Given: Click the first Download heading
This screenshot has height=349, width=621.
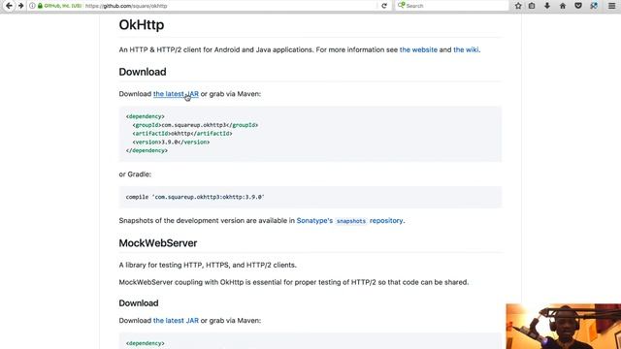Looking at the screenshot, I should point(143,72).
